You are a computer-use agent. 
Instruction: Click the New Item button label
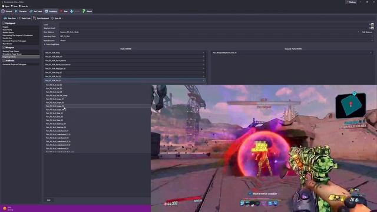12,18
